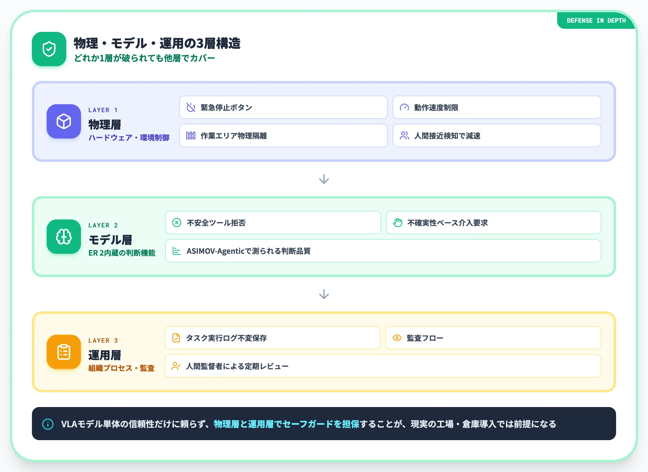Click the people icon beside 人間接近検知で減速
Screen dimensions: 648x472
point(404,135)
